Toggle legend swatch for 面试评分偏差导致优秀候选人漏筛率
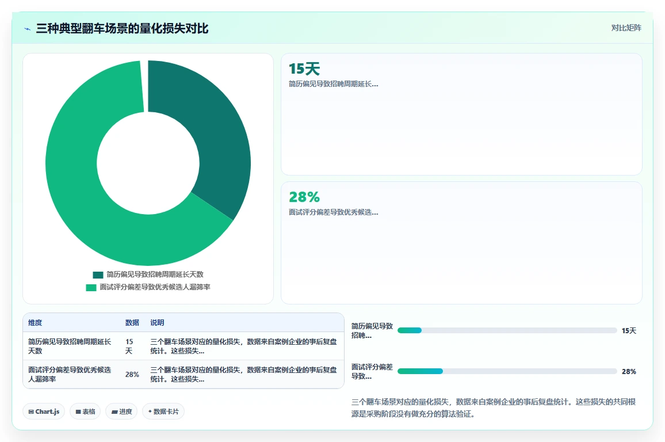The image size is (665, 442). 91,288
